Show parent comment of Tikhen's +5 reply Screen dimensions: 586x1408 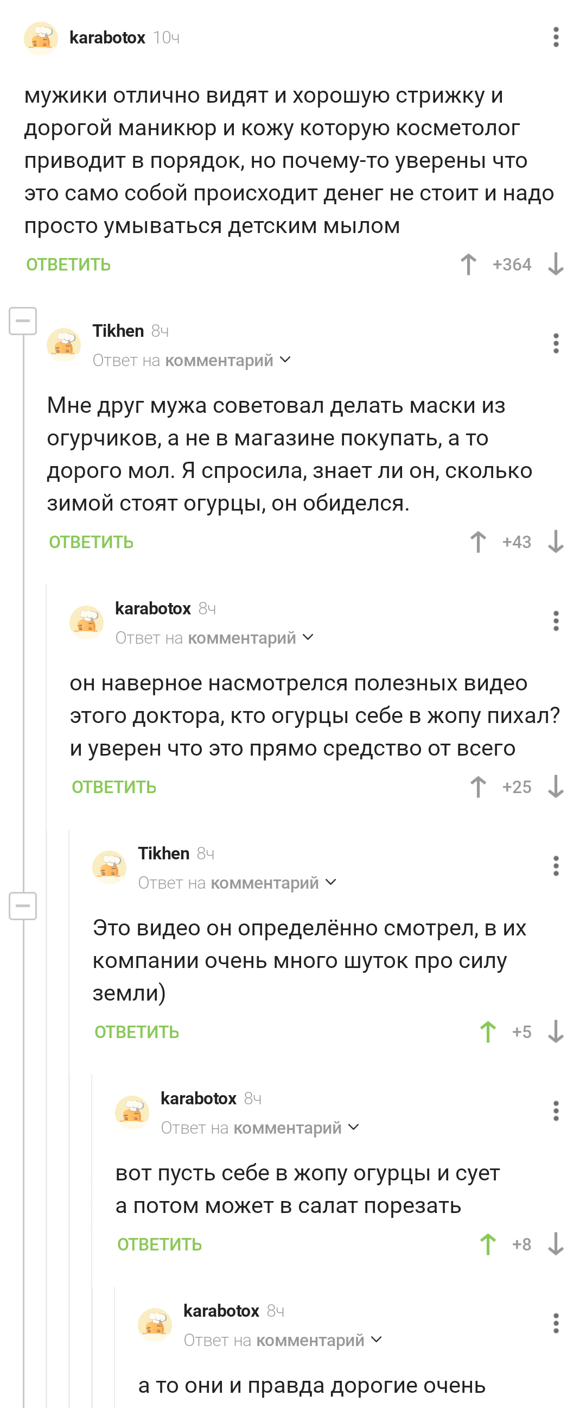pos(331,883)
